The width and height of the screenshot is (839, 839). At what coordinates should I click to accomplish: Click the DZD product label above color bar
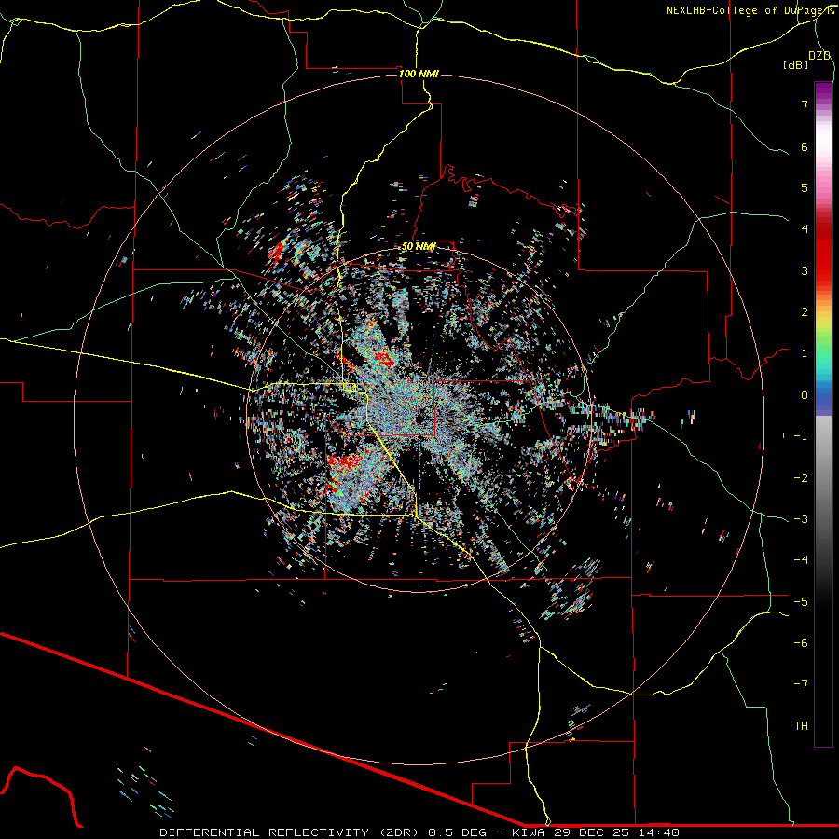tap(819, 56)
